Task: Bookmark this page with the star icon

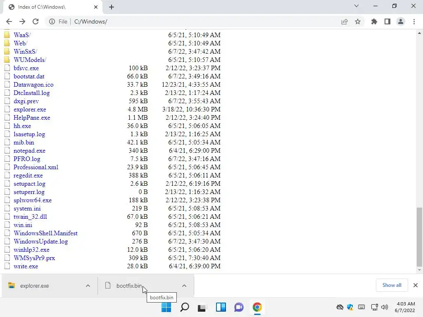Action: coord(358,21)
